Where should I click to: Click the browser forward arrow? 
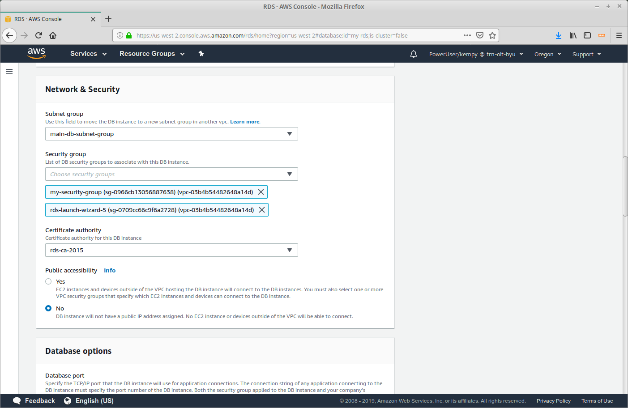(24, 35)
